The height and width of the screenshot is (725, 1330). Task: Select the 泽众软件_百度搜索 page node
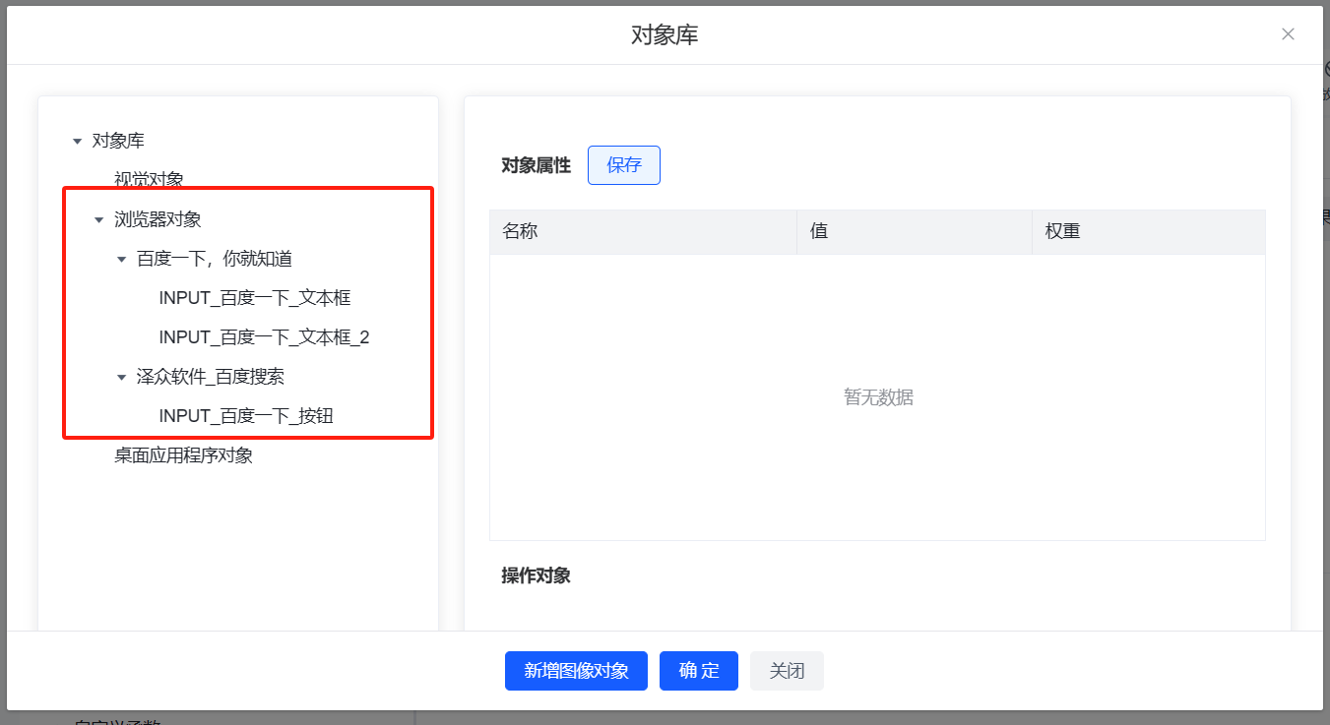point(210,377)
